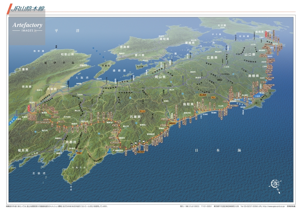Click the orange 大山 mountain label
Image resolution: width=302 pixels, height=213 pixels.
point(213,97)
